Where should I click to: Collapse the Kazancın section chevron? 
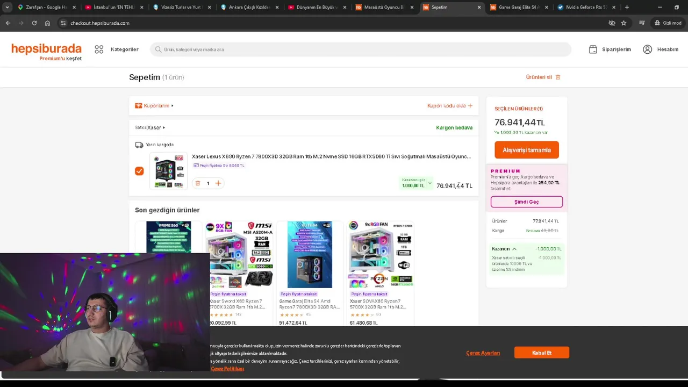pos(514,249)
